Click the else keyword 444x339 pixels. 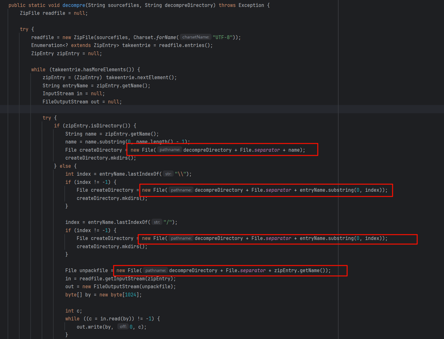click(x=65, y=166)
